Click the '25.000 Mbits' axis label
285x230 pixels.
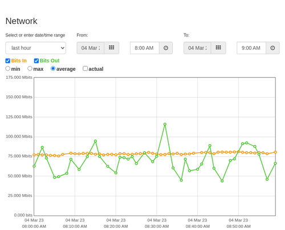click(x=20, y=196)
